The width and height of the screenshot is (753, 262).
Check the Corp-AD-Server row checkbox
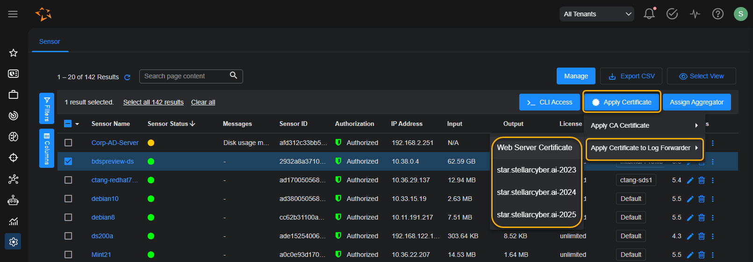coord(68,143)
